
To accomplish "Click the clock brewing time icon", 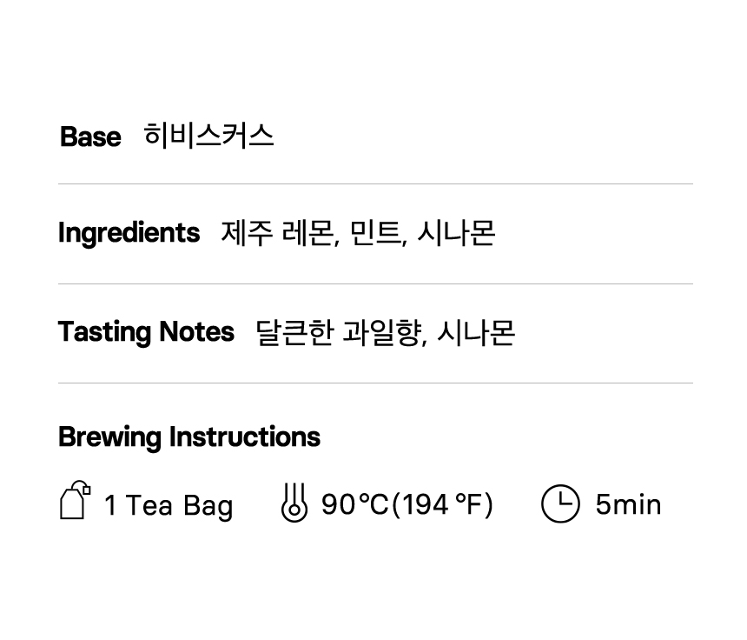I will click(560, 504).
